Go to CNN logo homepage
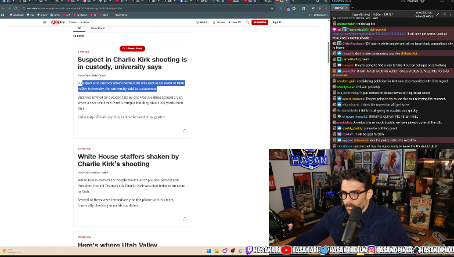The image size is (454, 257). [x=55, y=22]
